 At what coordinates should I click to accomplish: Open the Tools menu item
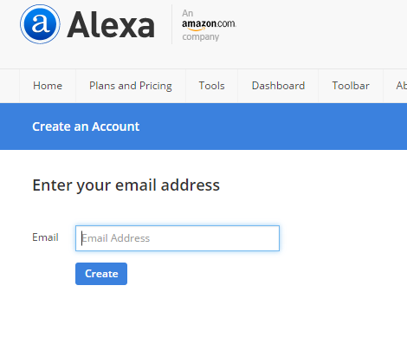coord(211,86)
